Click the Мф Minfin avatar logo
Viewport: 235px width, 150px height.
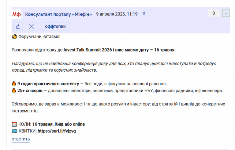click(17, 14)
